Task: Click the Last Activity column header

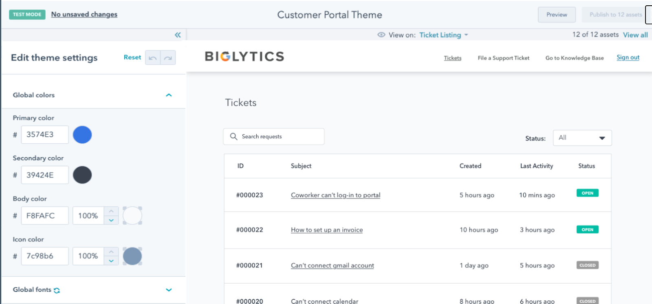Action: [537, 166]
